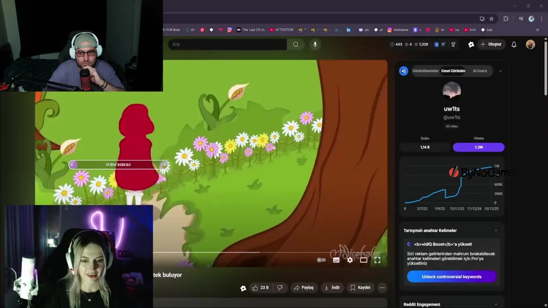Screen dimensions: 548x308
Task: Open the AI Coach tab
Action: pos(479,71)
